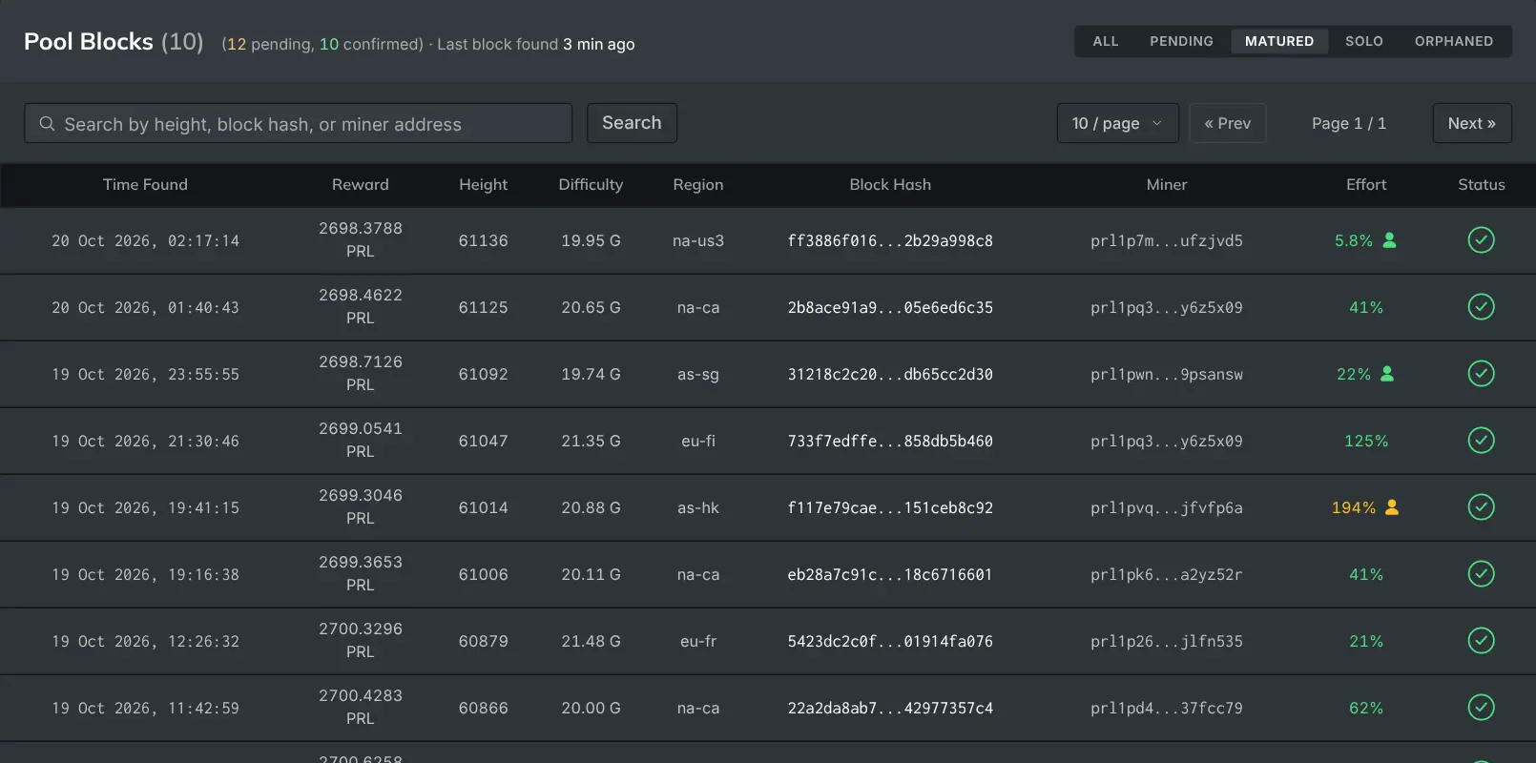
Task: Click the status checkmark for block 60879
Action: coord(1481,641)
